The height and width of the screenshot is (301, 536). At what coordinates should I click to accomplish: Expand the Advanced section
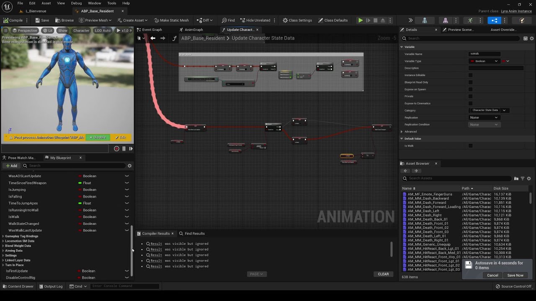[402, 132]
